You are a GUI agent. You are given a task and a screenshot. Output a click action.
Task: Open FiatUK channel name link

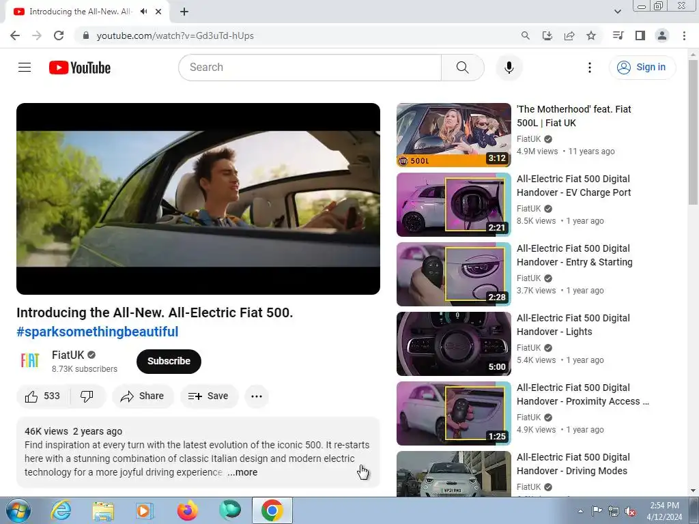(x=68, y=355)
